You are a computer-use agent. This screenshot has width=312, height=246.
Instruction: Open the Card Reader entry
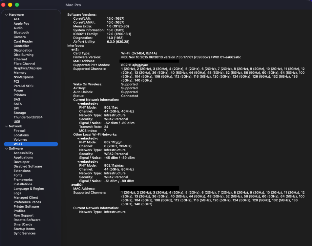point(23,41)
